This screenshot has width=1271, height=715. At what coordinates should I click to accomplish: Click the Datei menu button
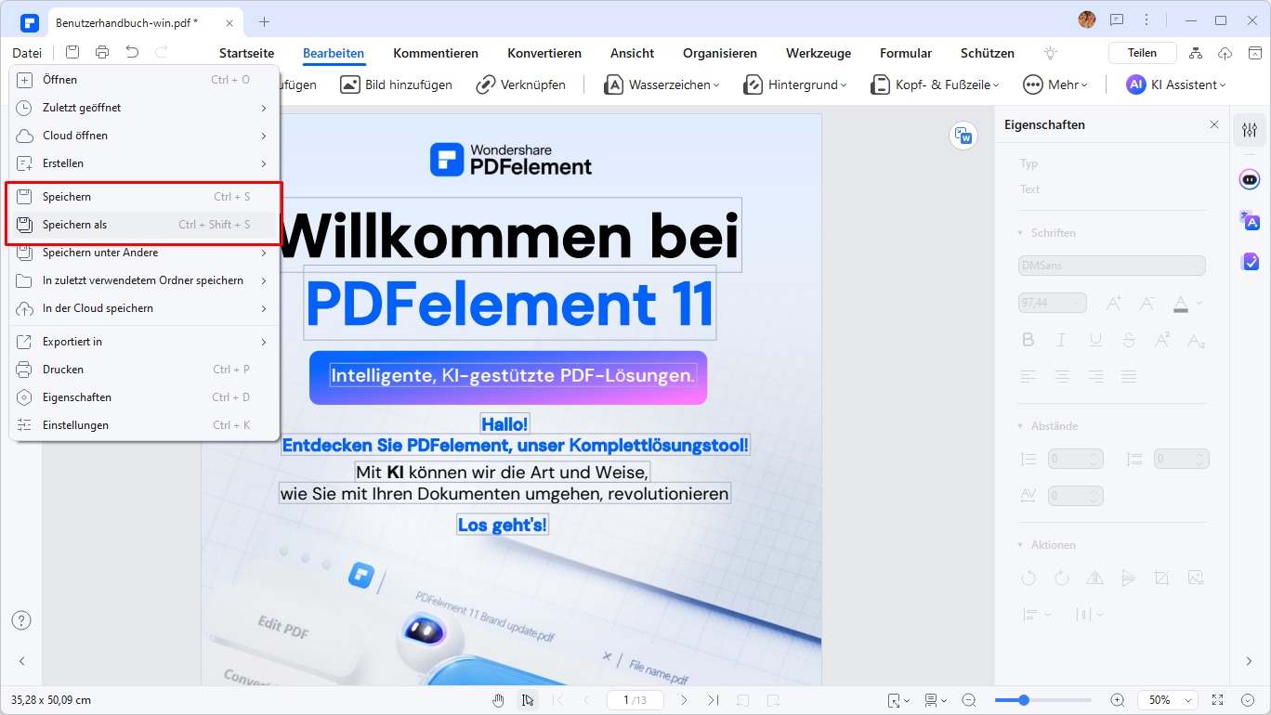27,53
